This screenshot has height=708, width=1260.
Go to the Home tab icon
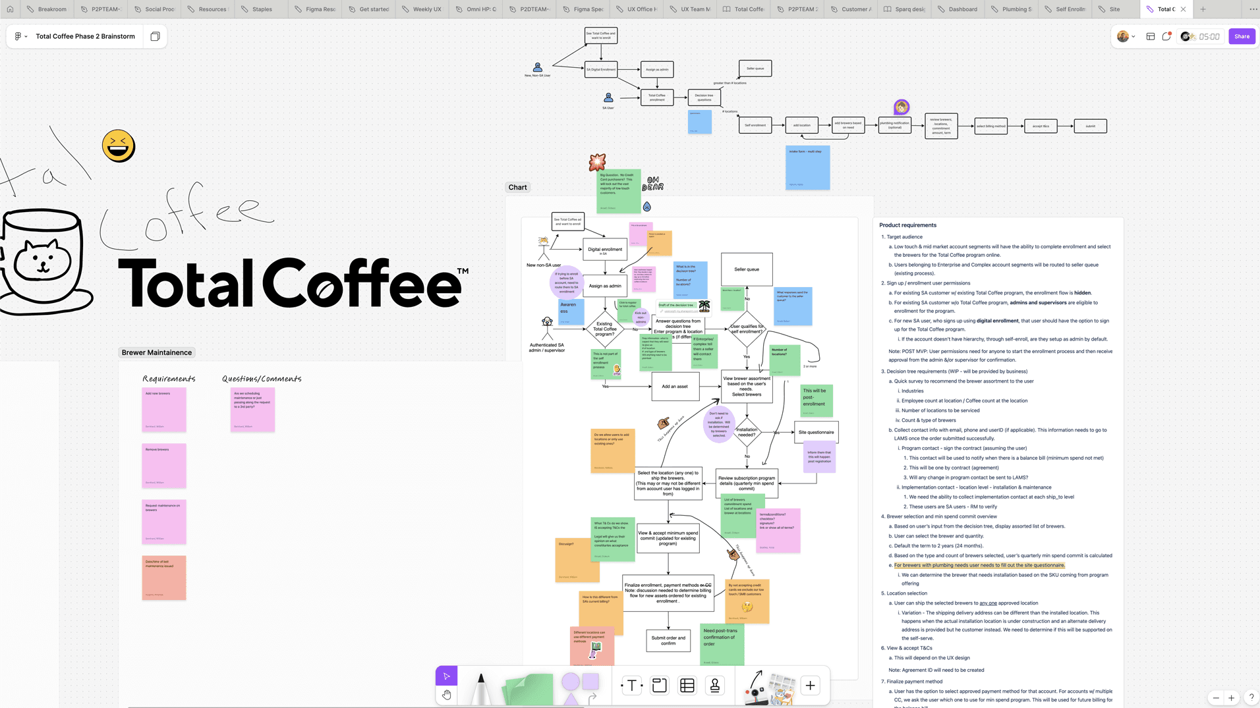(10, 9)
